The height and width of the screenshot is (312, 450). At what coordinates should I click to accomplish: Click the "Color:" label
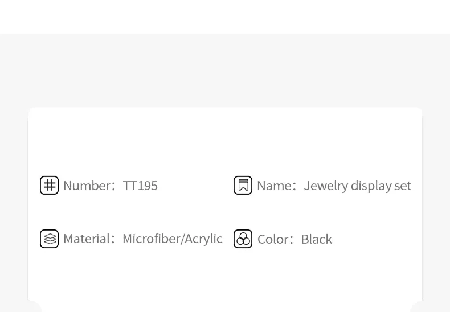click(x=275, y=239)
